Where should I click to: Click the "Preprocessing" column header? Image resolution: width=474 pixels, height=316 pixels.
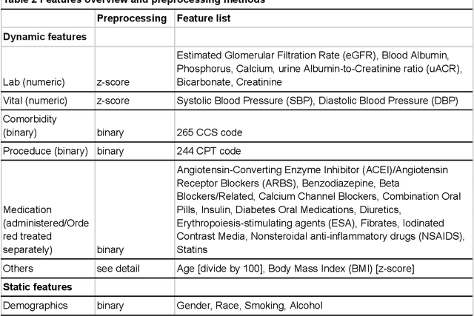[x=132, y=17]
